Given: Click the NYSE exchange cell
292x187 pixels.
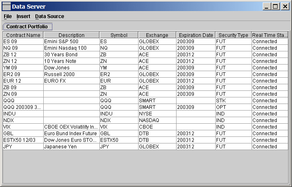Looking at the screenshot, I should click(x=158, y=114).
